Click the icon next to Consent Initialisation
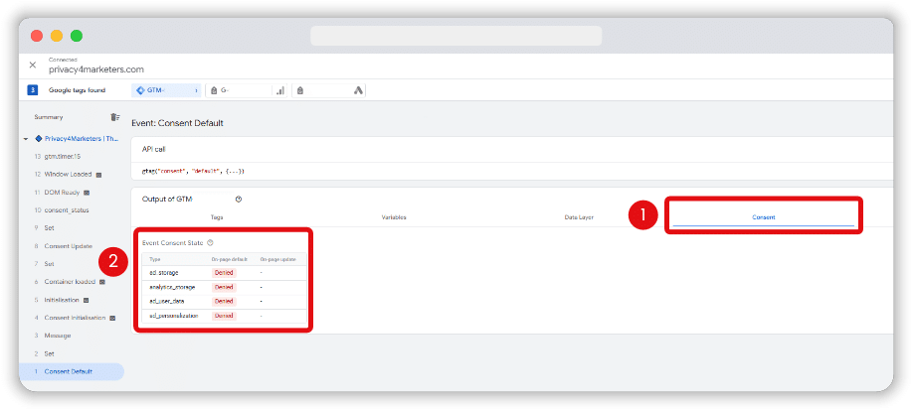The image size is (911, 409). pyautogui.click(x=112, y=318)
